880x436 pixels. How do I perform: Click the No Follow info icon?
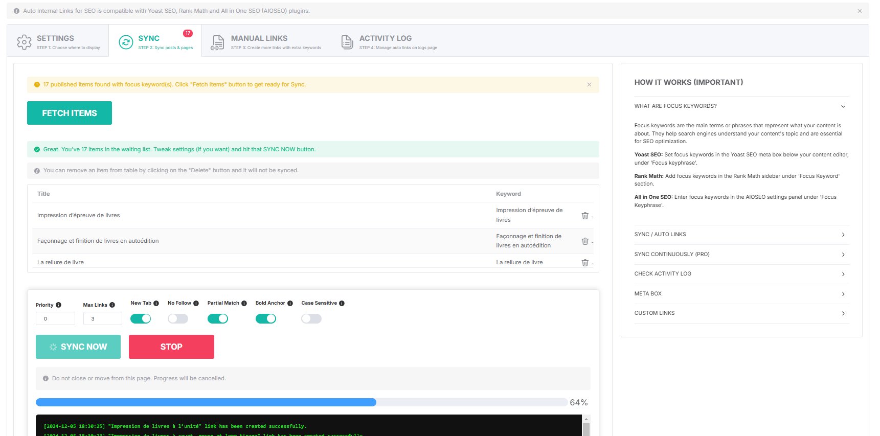click(196, 303)
